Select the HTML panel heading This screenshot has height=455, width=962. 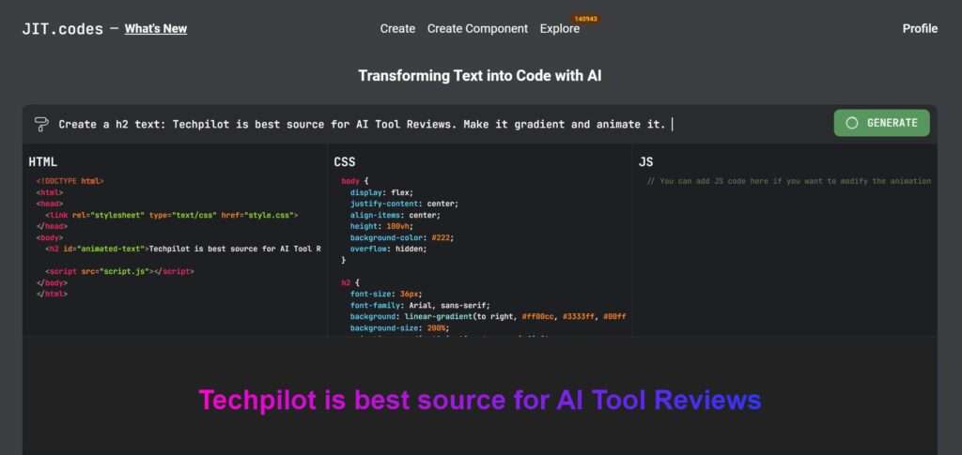click(43, 162)
